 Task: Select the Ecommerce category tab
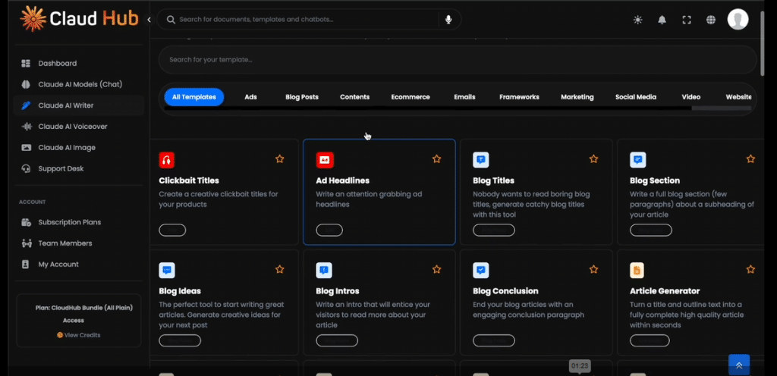[x=411, y=97]
